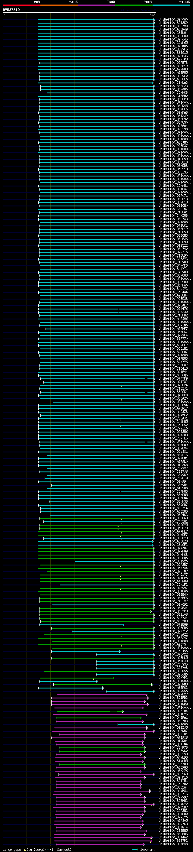The width and height of the screenshot is (193, 852).
Task: Select hit label UniRef100_B7Q0X2
Action: tap(173, 655)
